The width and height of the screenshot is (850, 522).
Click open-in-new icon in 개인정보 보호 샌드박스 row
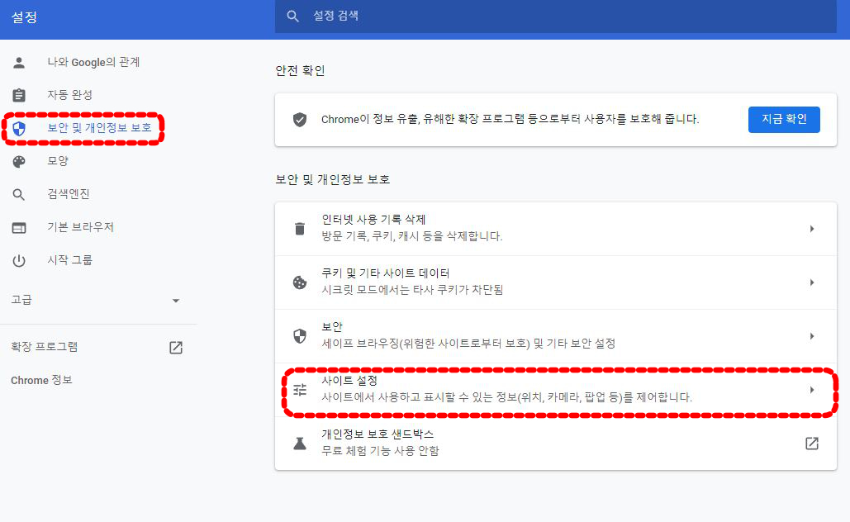point(811,444)
